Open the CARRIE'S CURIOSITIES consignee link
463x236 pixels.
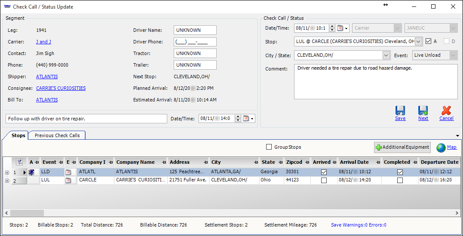pos(61,88)
